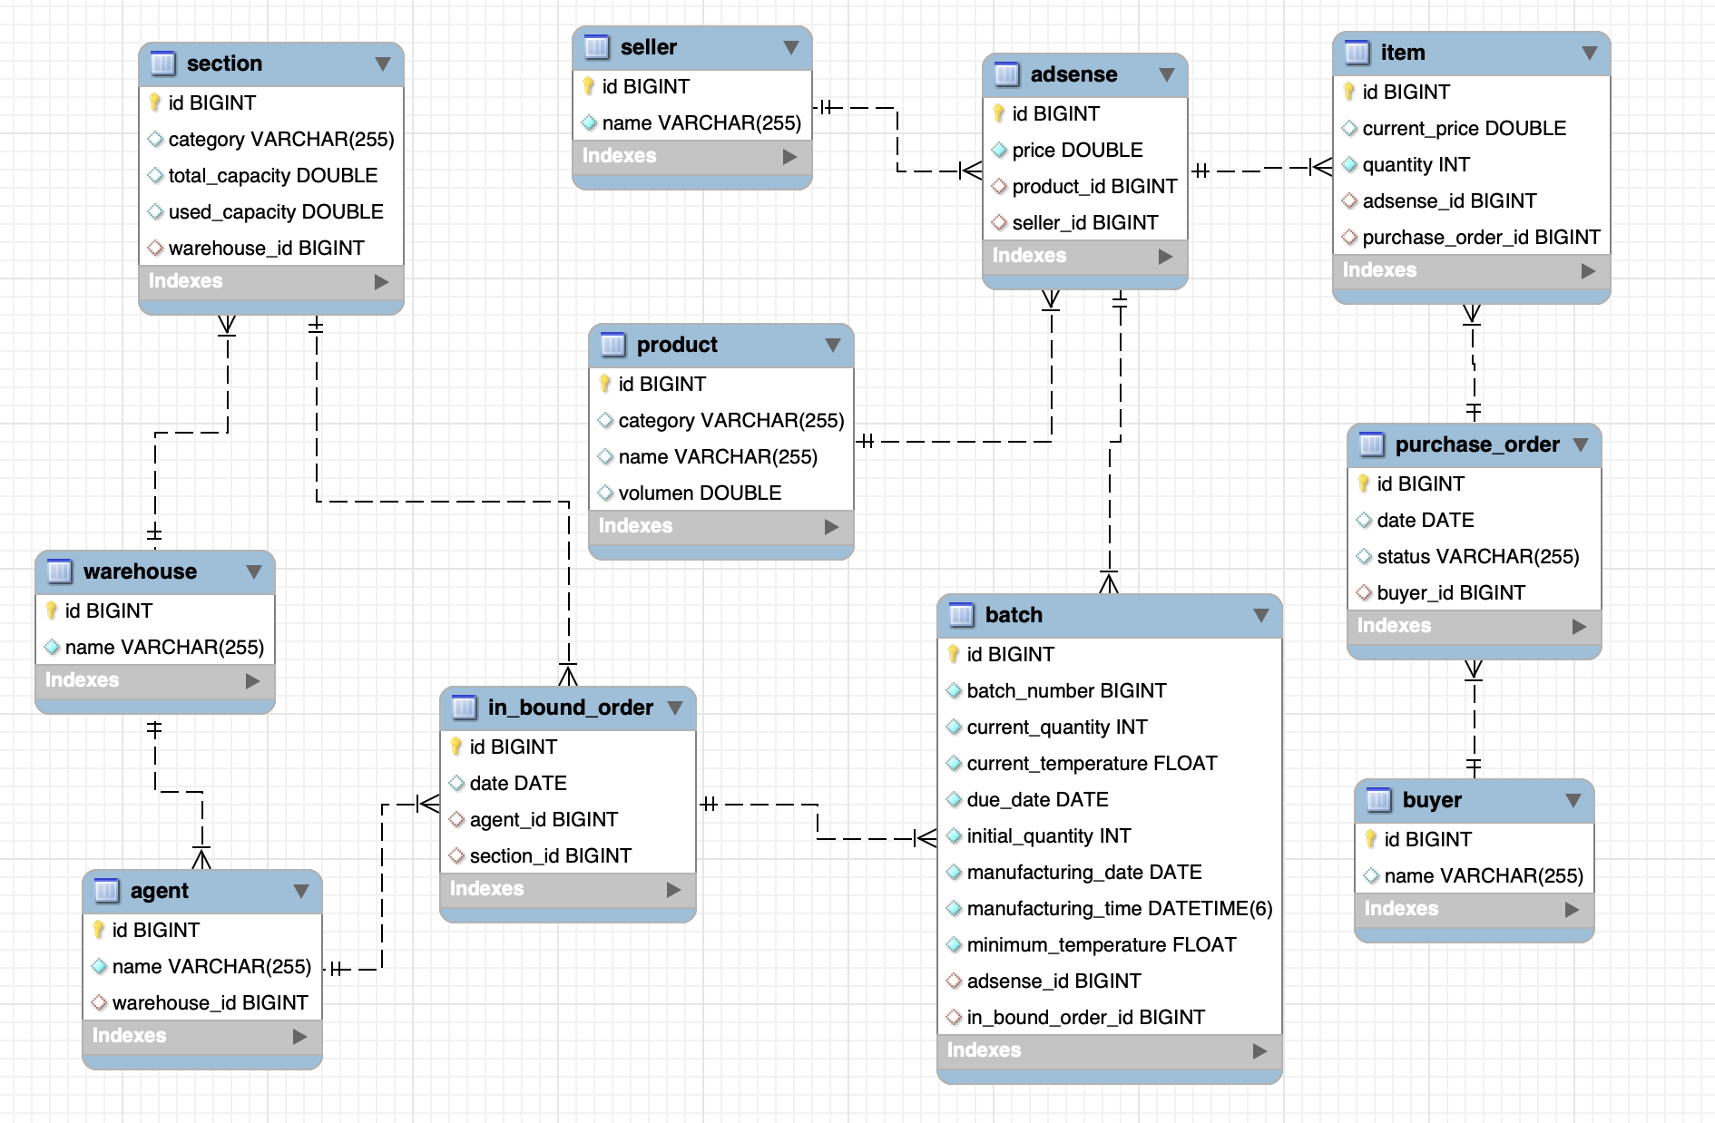The width and height of the screenshot is (1715, 1123).
Task: Expand Indexes in the seller table
Action: click(x=790, y=157)
